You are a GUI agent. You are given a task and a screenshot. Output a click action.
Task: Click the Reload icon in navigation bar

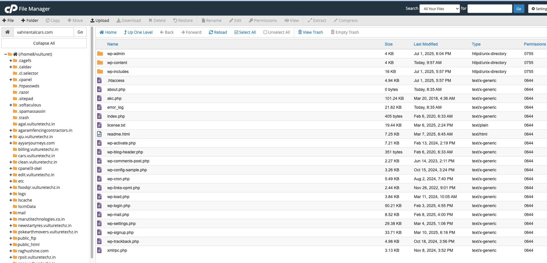pyautogui.click(x=211, y=32)
